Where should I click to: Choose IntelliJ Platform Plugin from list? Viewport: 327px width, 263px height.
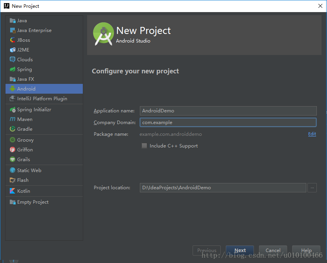[42, 99]
